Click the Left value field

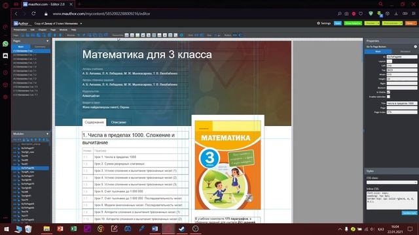click(x=401, y=65)
